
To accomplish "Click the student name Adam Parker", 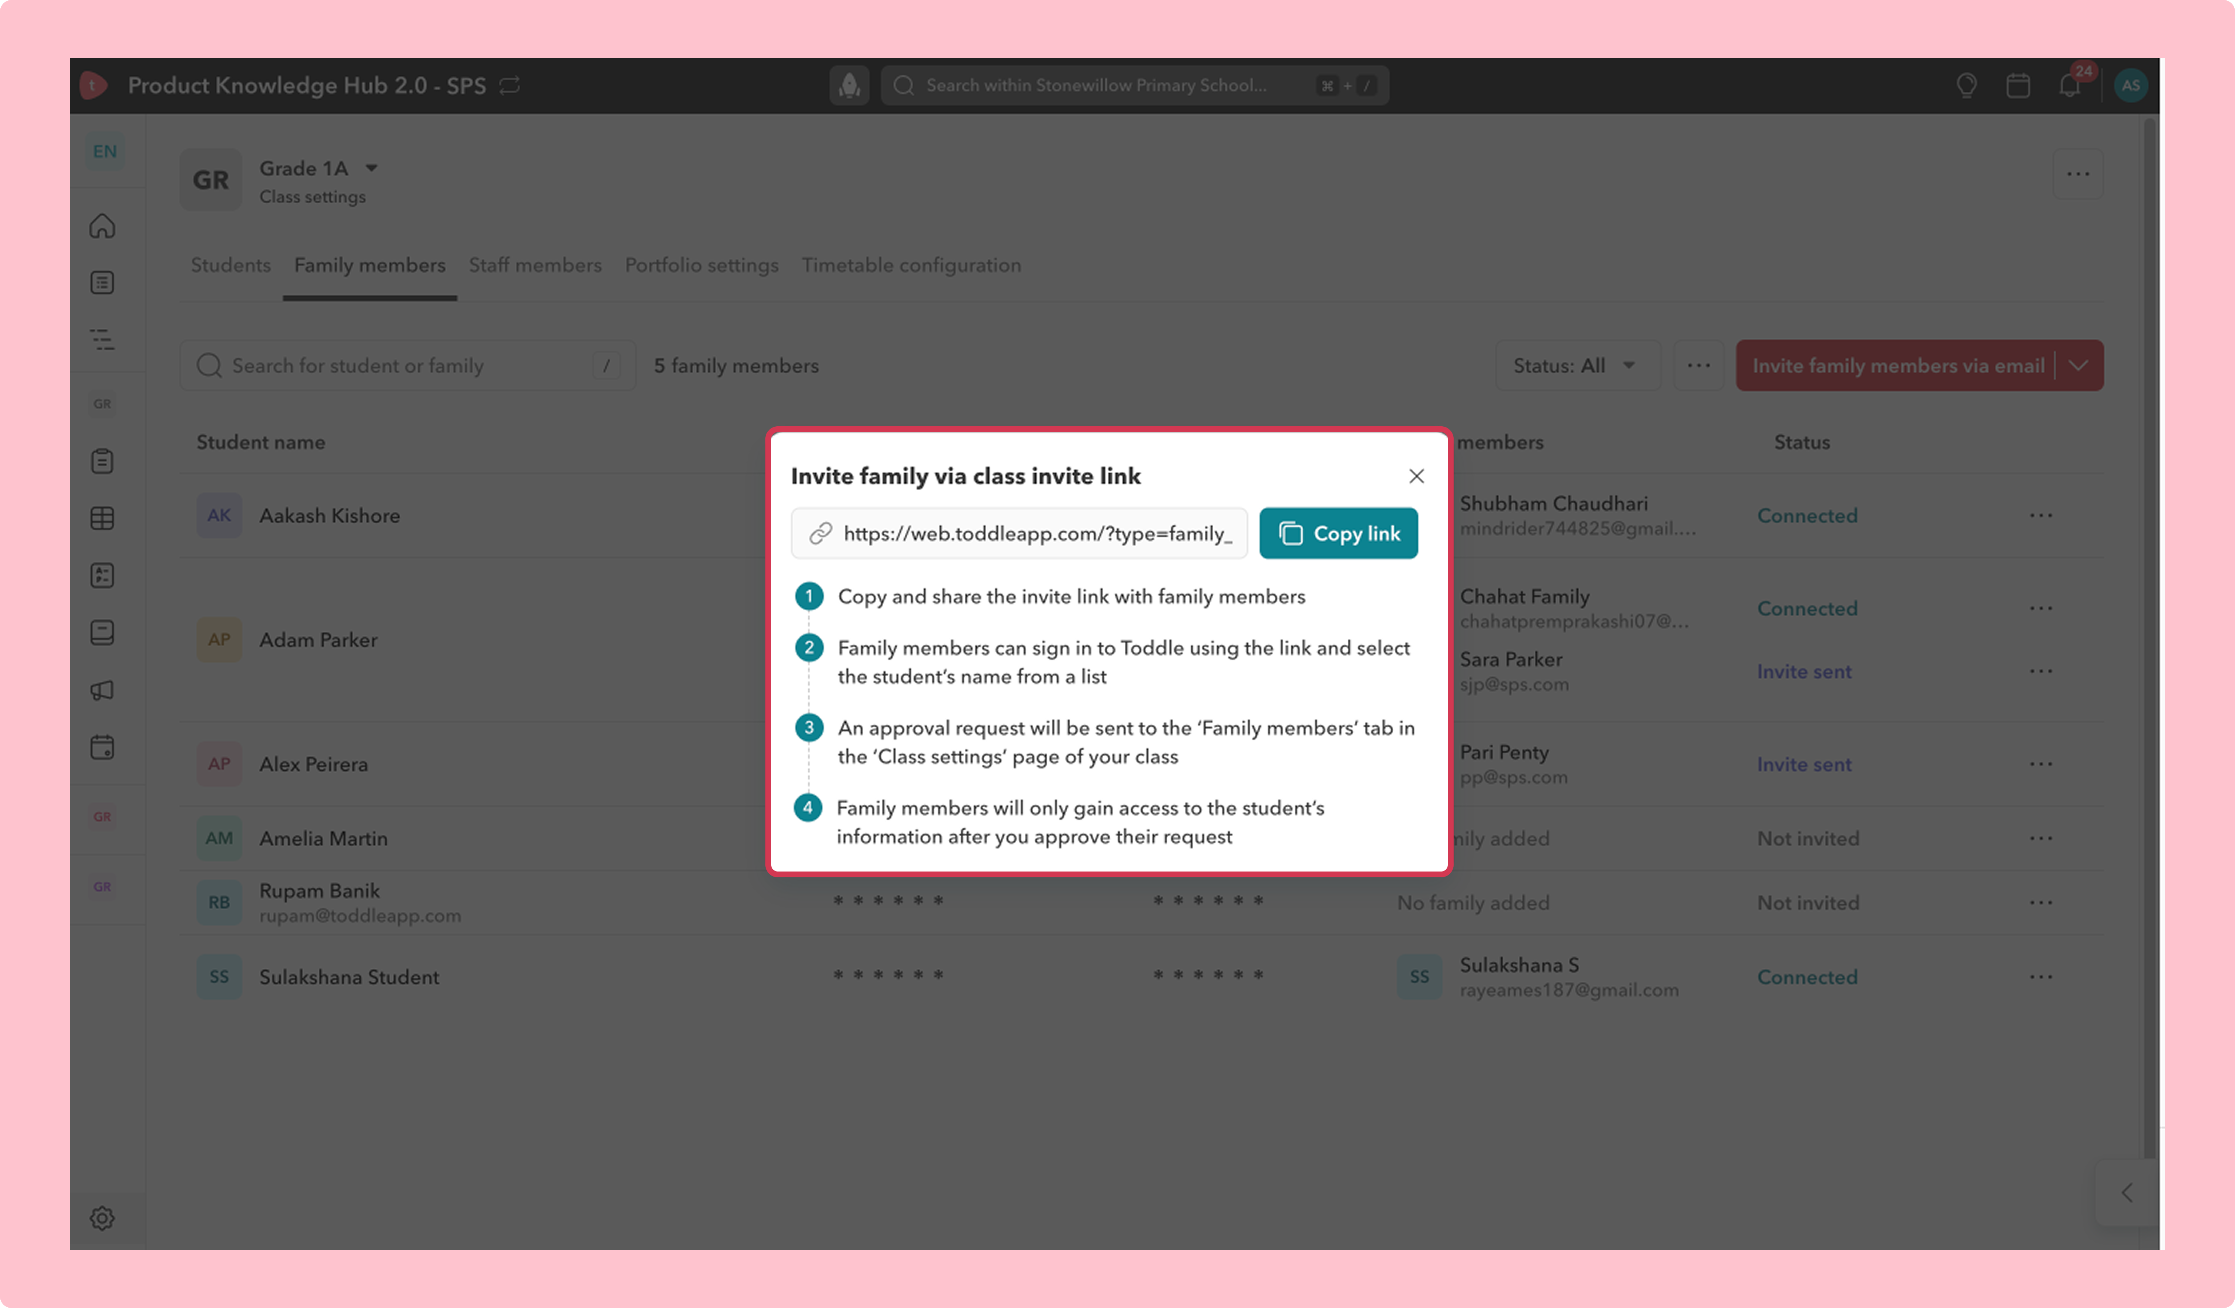I will tap(318, 639).
